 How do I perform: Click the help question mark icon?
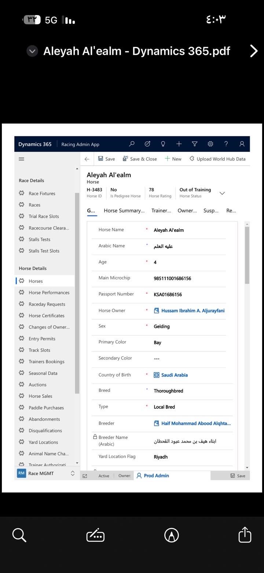(x=226, y=144)
